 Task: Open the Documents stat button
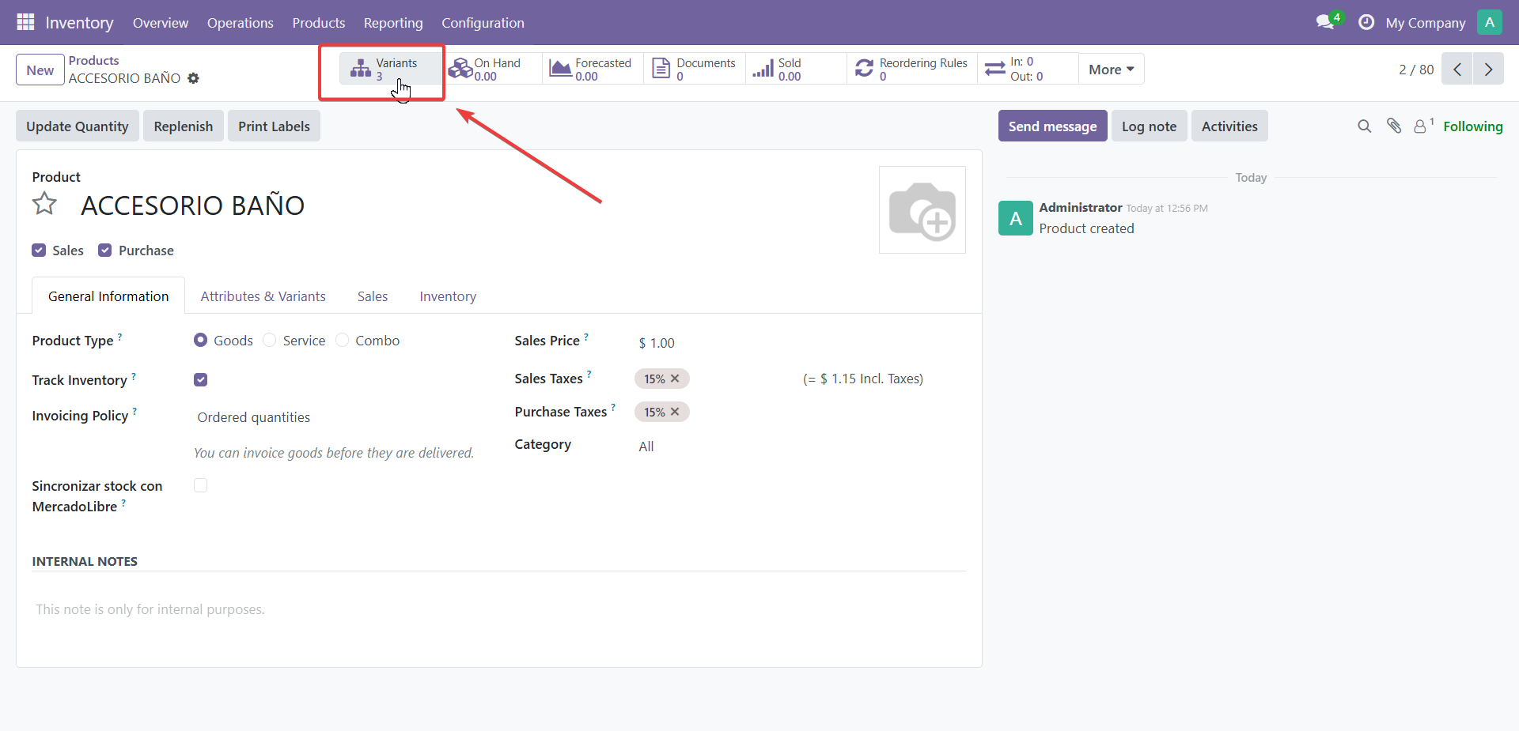click(x=694, y=69)
